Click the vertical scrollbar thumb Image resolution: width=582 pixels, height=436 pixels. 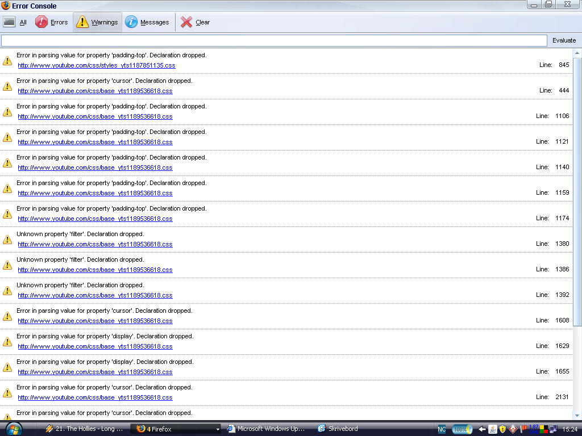pos(577,192)
